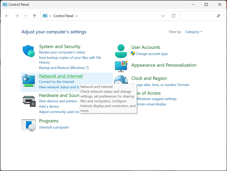Open Backup and Restore (Windows 7)

tap(64, 68)
